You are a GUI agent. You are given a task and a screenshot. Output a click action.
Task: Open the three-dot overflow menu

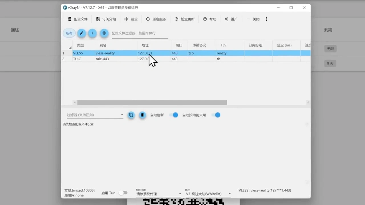pyautogui.click(x=266, y=19)
